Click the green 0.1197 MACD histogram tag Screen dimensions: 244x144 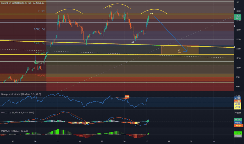pos(238,120)
